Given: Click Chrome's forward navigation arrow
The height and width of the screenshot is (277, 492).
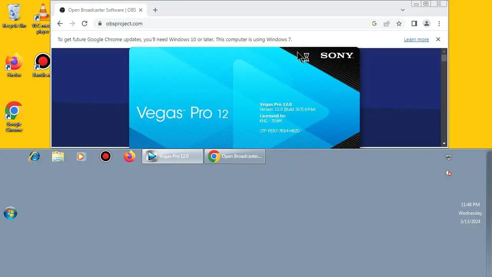Looking at the screenshot, I should coord(72,23).
